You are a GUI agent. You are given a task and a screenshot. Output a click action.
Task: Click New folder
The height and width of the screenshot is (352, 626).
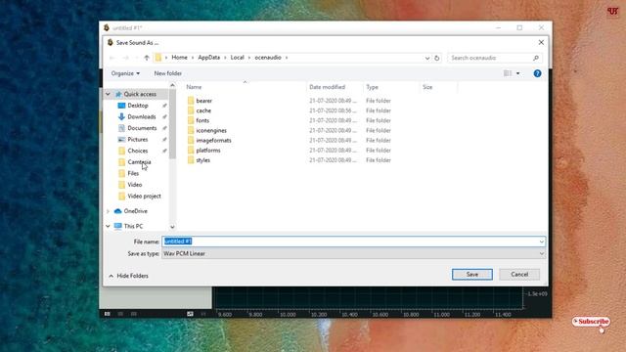click(167, 73)
